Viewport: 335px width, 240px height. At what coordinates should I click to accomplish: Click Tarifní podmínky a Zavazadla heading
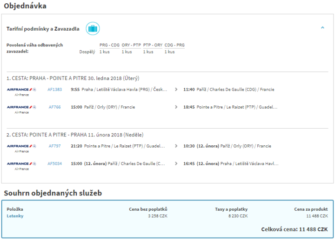point(43,29)
